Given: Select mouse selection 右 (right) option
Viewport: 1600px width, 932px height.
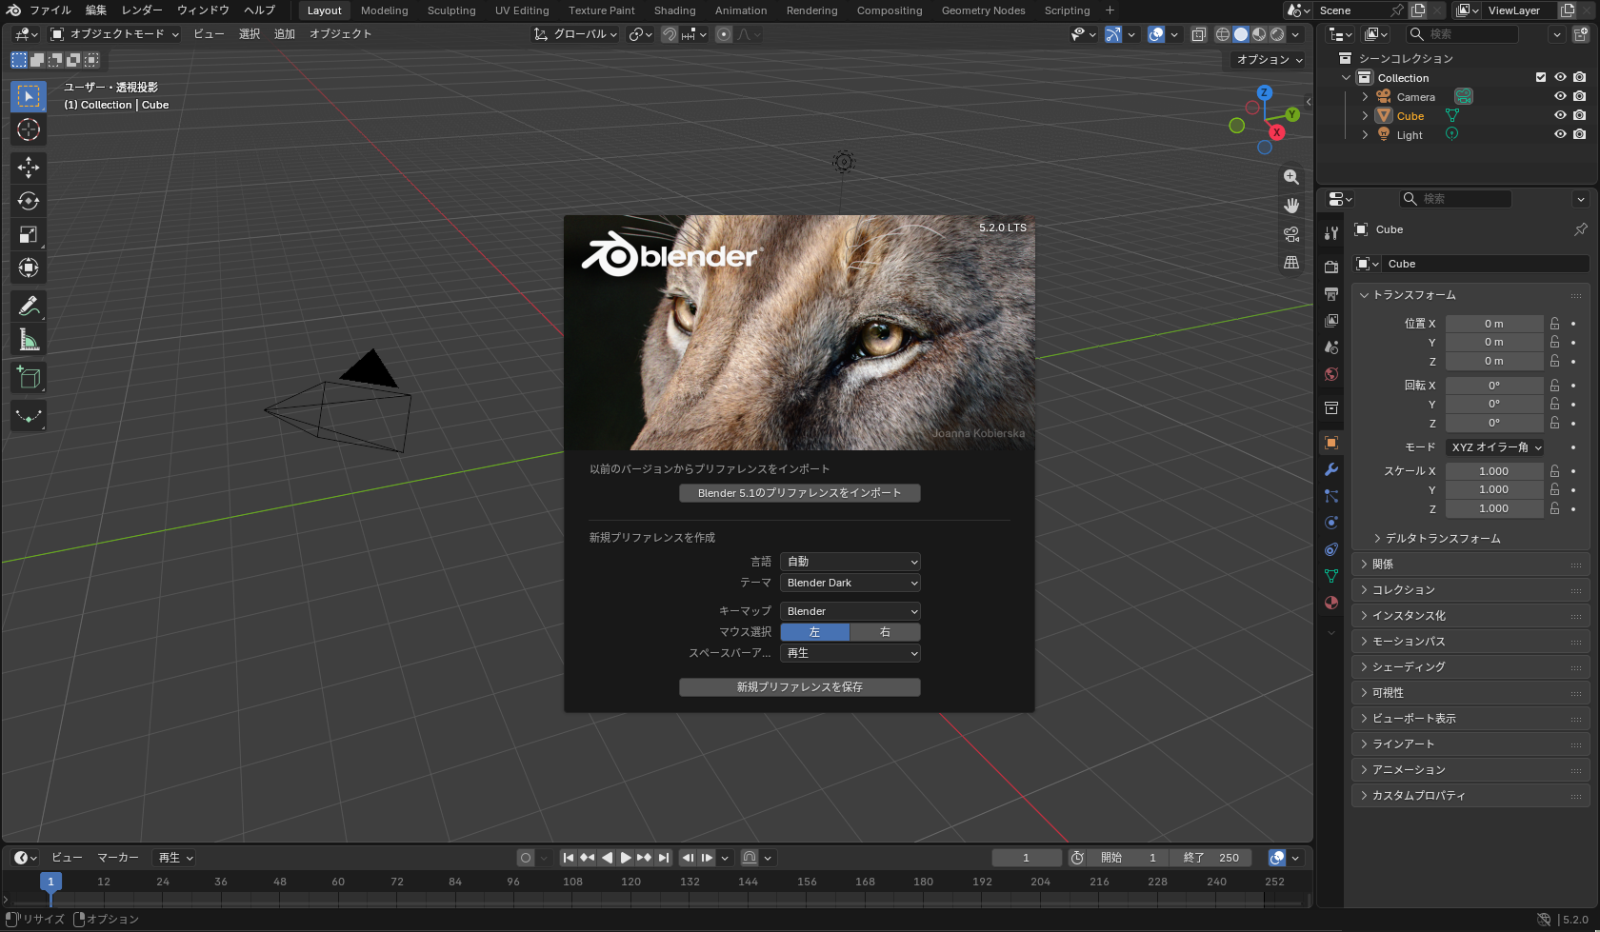Looking at the screenshot, I should tap(885, 632).
